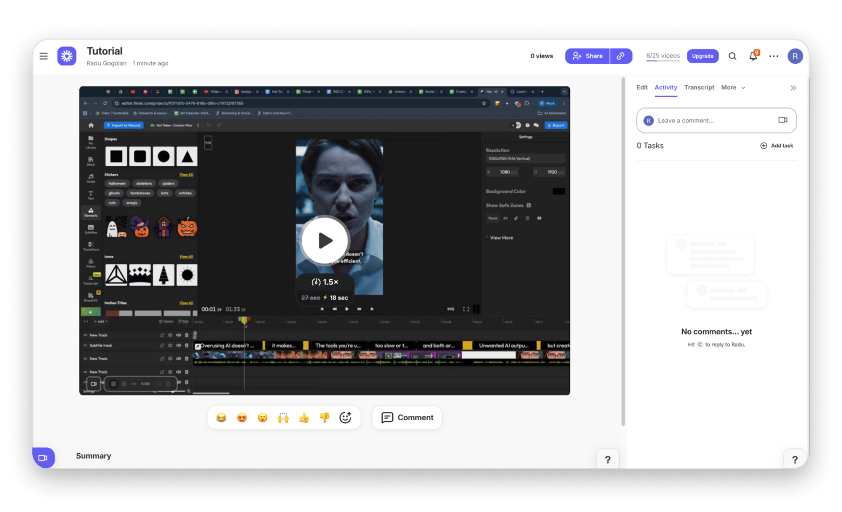Open the three-dot more options menu
The height and width of the screenshot is (512, 842).
tap(773, 56)
